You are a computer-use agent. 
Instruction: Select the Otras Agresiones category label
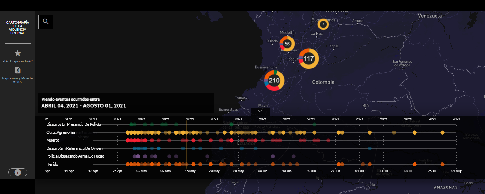61,132
